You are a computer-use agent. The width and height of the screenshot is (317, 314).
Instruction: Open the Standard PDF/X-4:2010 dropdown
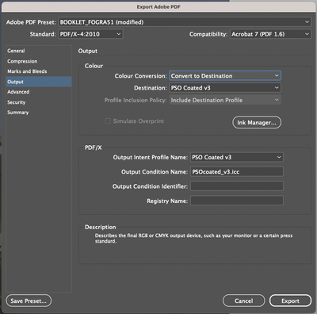pos(90,34)
